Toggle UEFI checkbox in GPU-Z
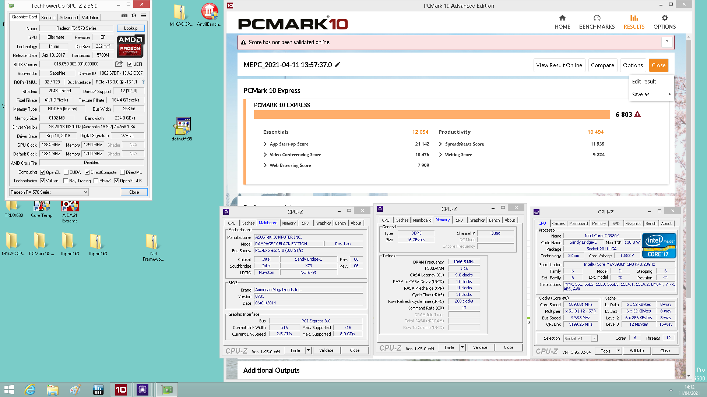Image resolution: width=707 pixels, height=397 pixels. point(130,64)
